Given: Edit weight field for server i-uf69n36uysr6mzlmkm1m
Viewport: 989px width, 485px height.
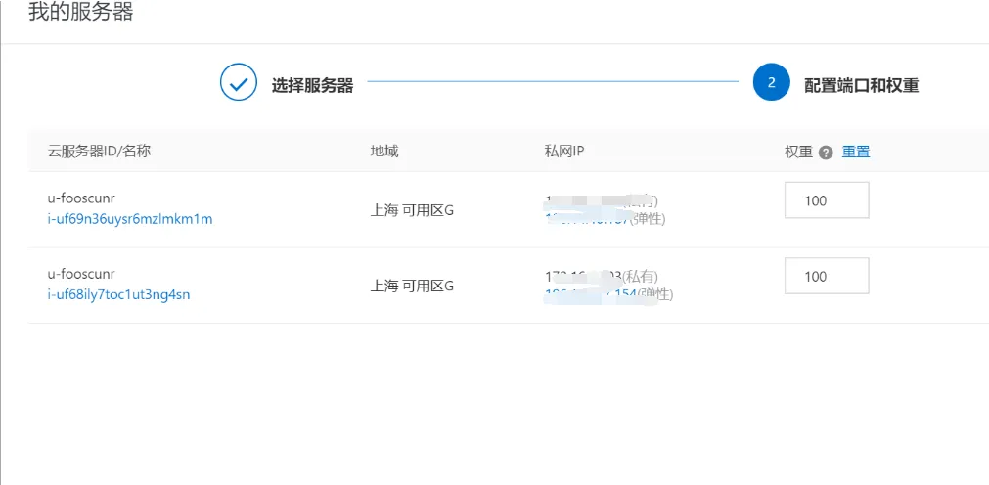Looking at the screenshot, I should coord(827,200).
